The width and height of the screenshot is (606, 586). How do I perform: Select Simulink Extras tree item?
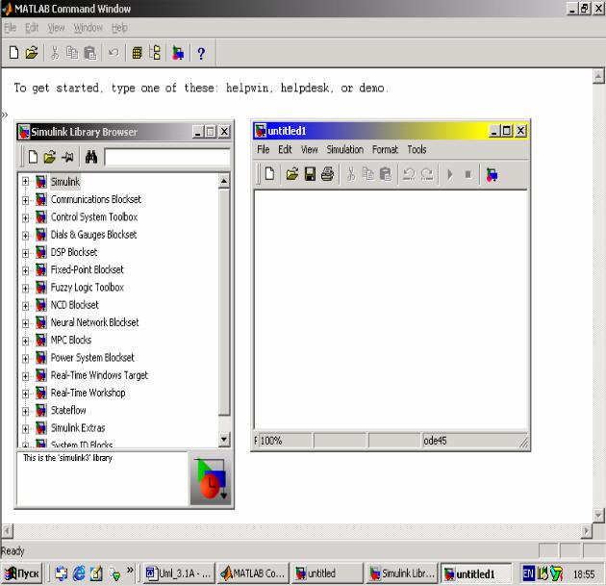tap(78, 428)
